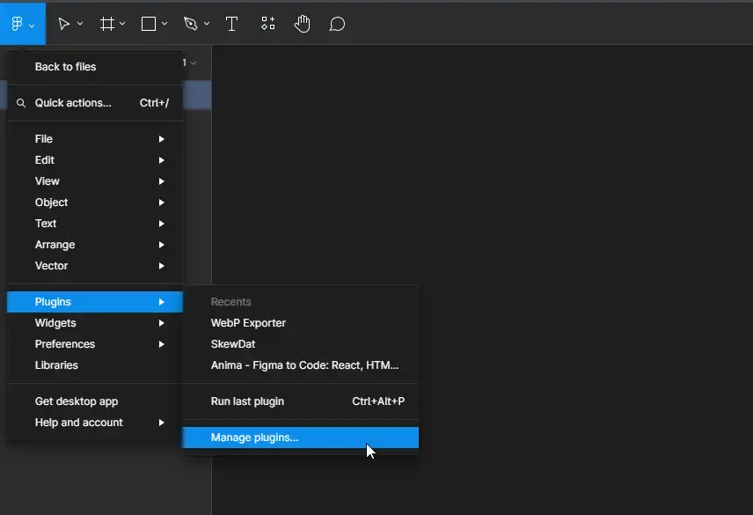Expand Pen tool dropdown chevron
This screenshot has height=515, width=753.
[x=207, y=24]
